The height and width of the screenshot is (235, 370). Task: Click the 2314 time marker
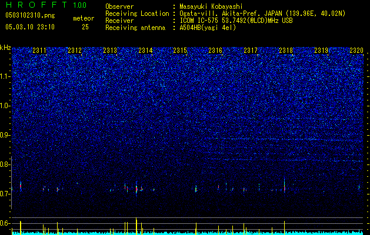pyautogui.click(x=145, y=51)
